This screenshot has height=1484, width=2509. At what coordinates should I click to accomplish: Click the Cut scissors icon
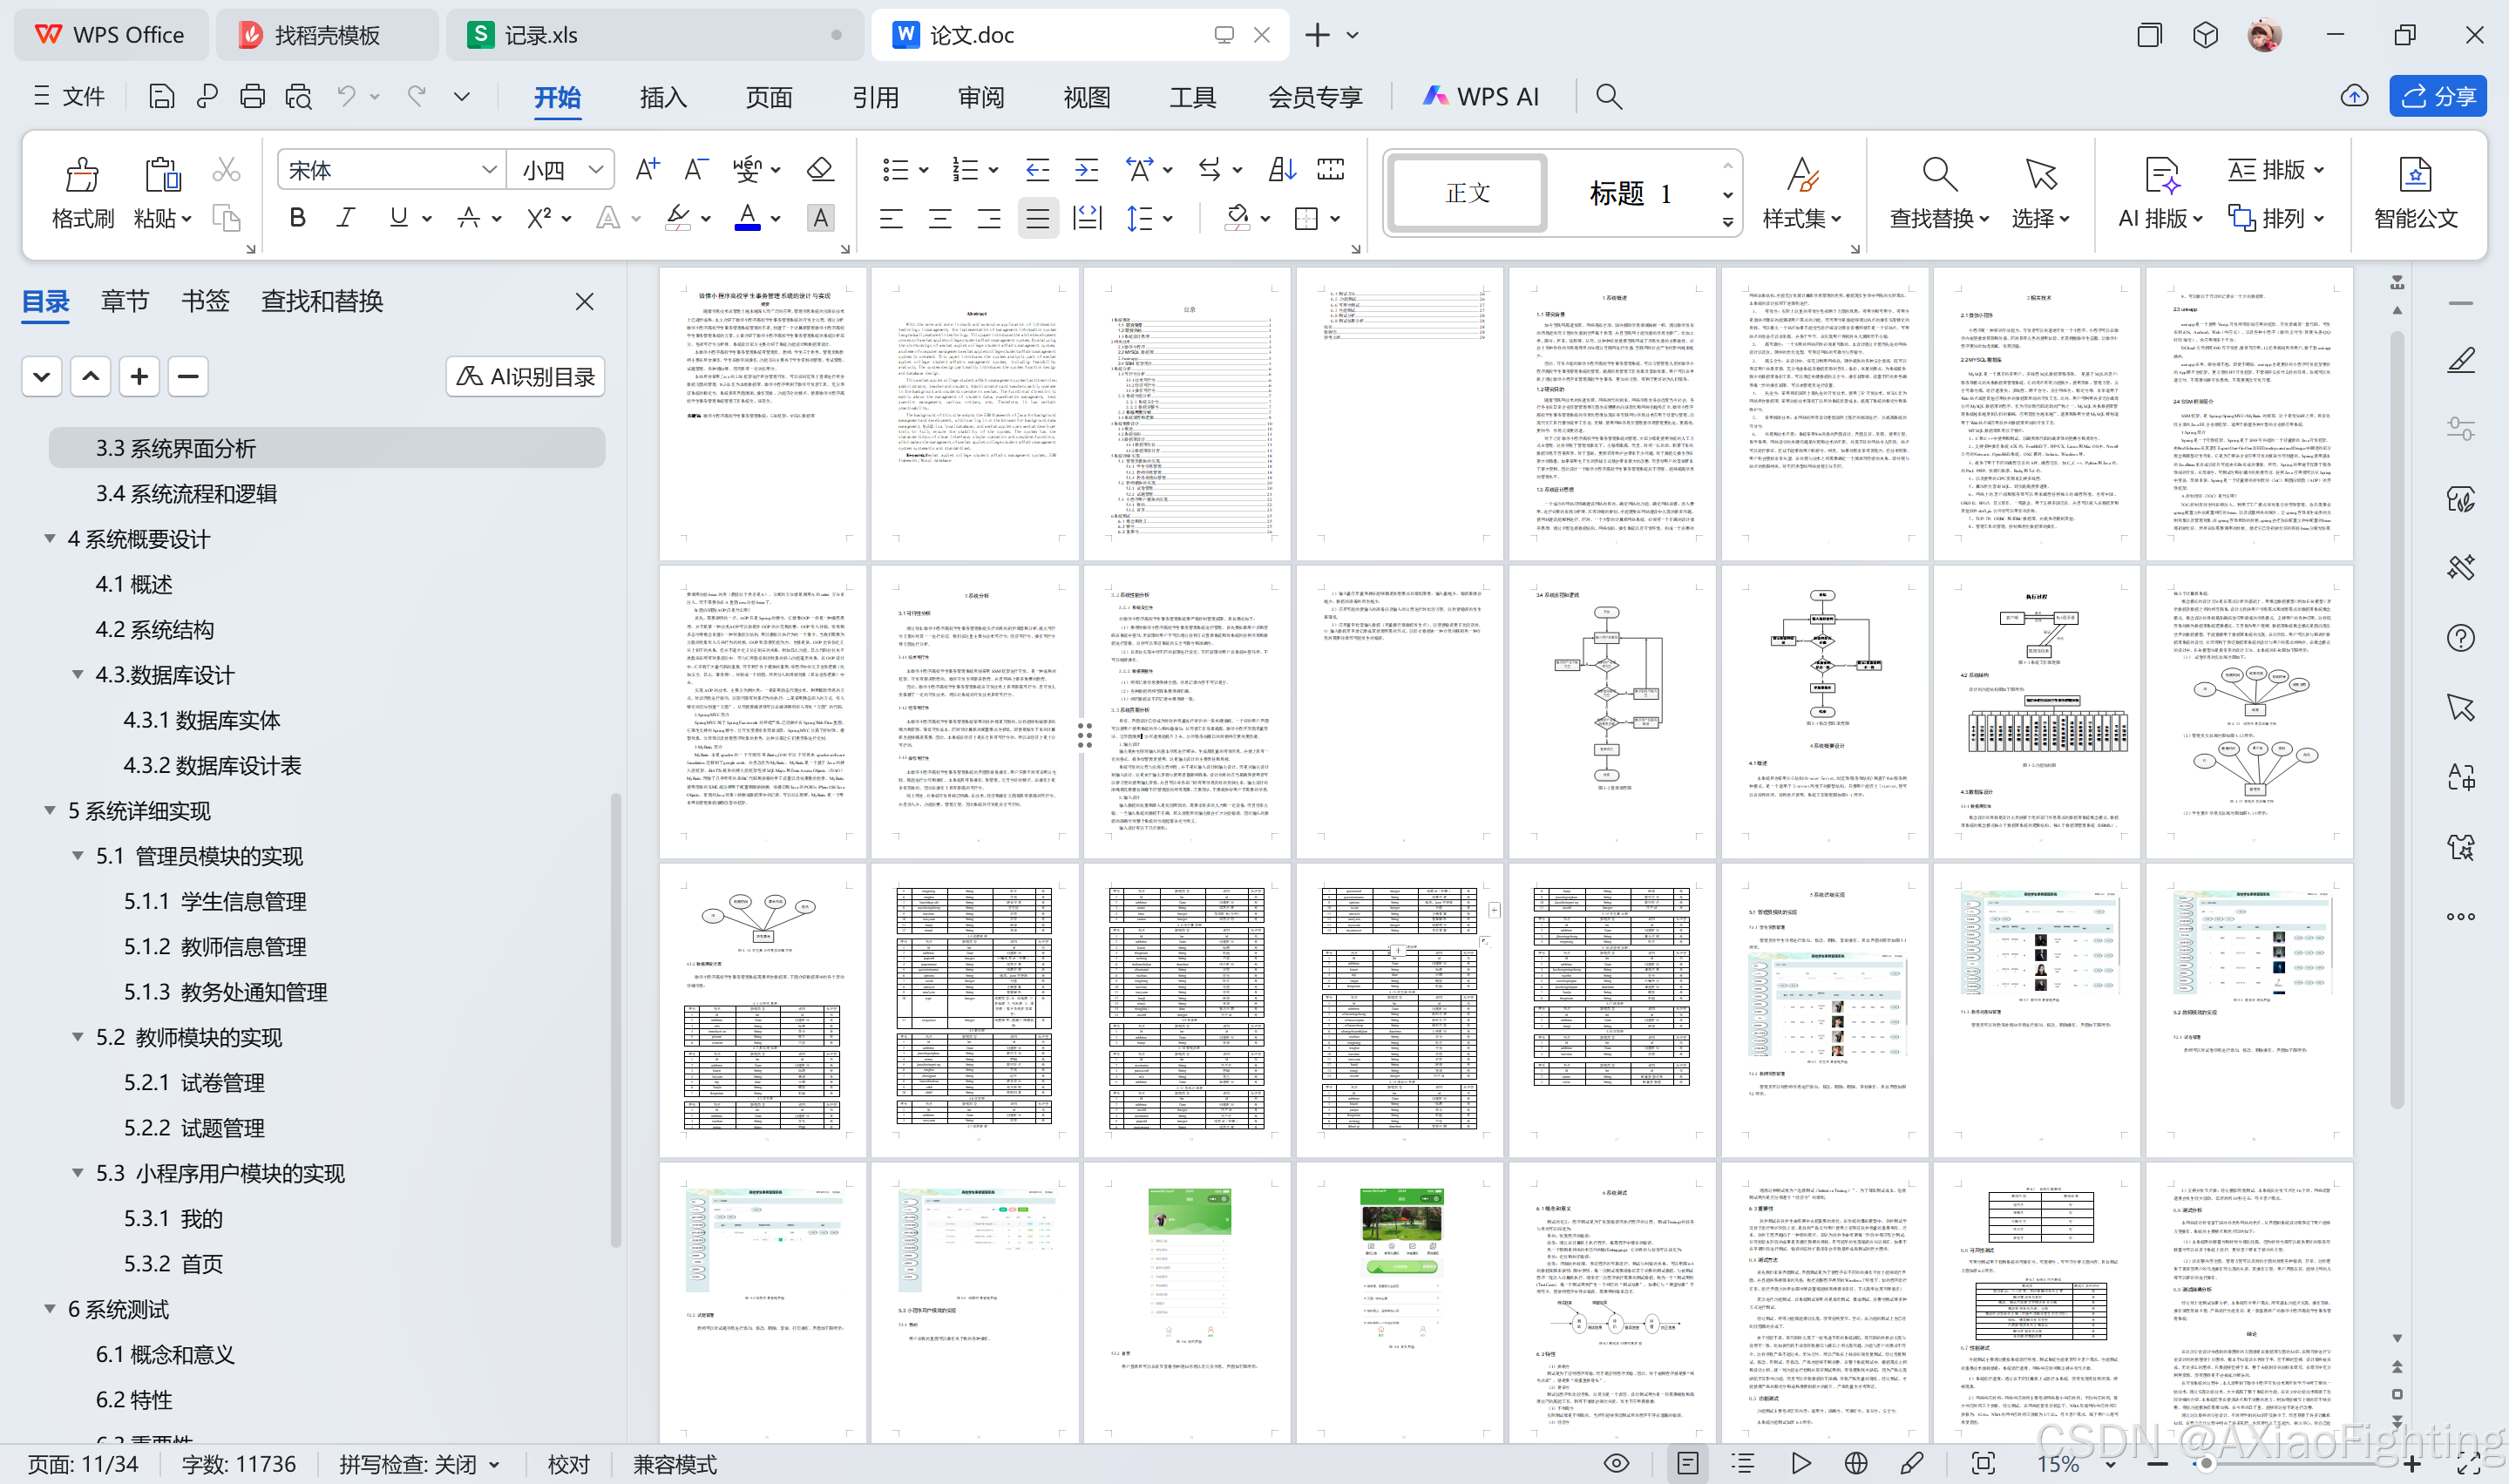227,170
